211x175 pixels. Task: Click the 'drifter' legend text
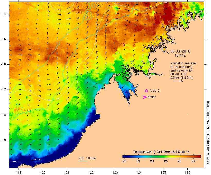(152, 97)
